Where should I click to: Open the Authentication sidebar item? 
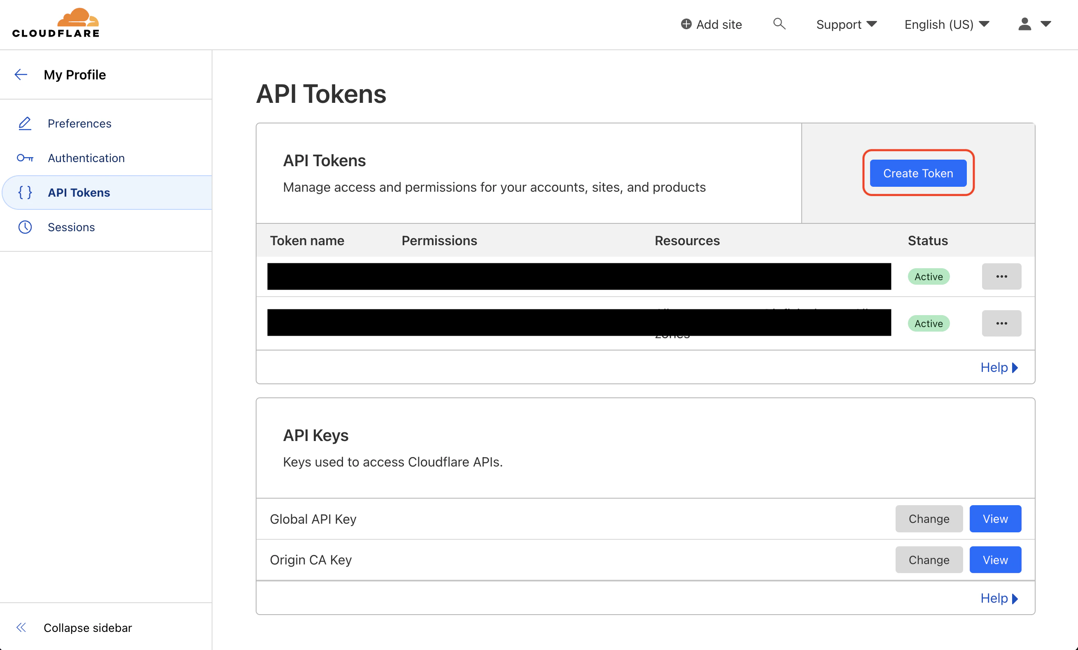tap(106, 158)
